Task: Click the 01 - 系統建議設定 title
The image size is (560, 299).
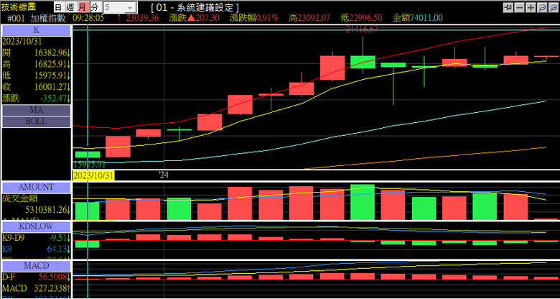Action: pyautogui.click(x=195, y=7)
